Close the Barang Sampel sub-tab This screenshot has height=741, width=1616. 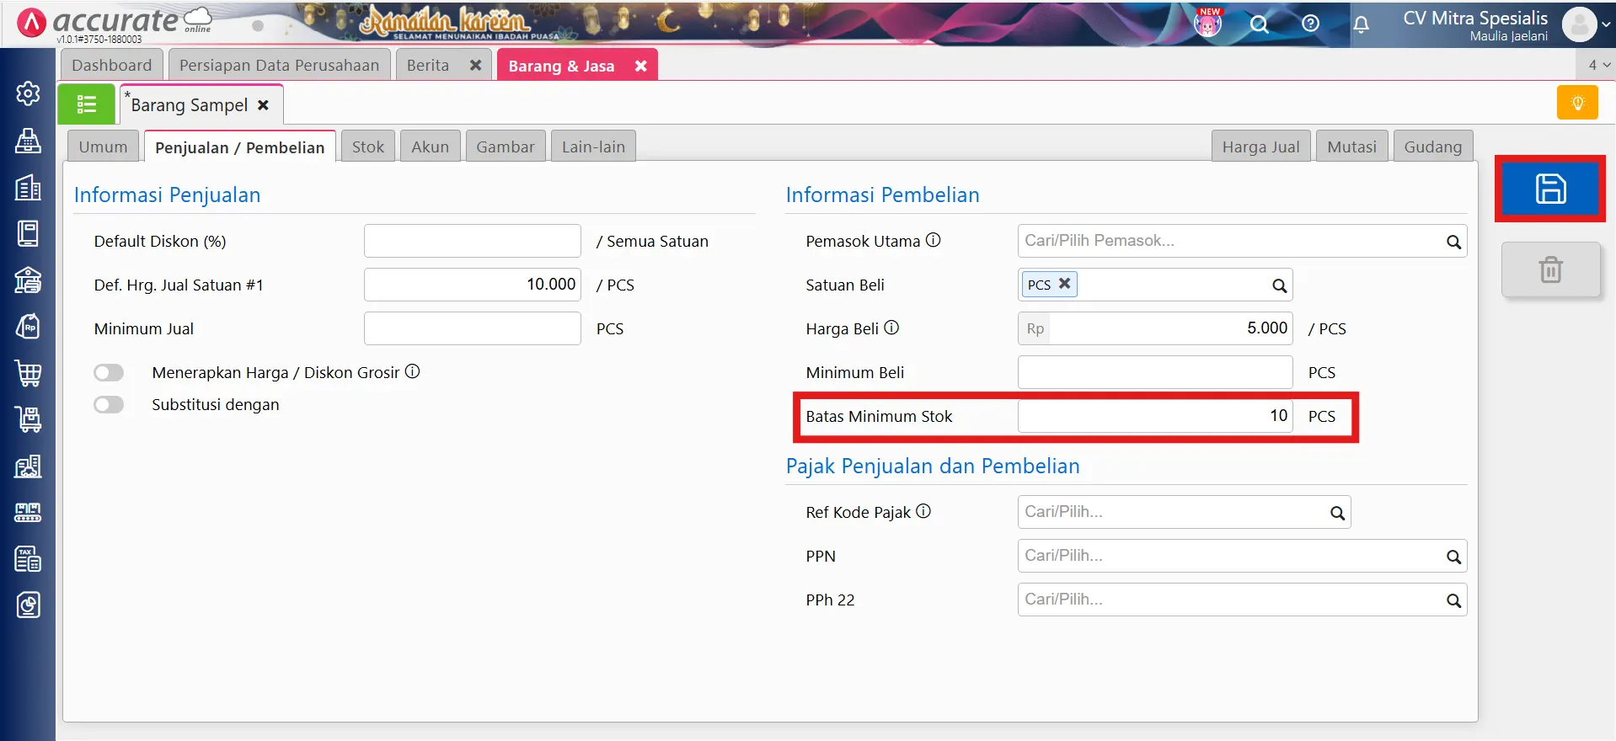(x=263, y=105)
